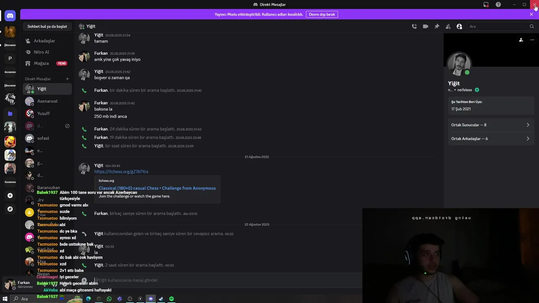Viewport: 539px width, 303px height.
Task: Open Classical Chess Challenge embed title
Action: tap(157, 188)
